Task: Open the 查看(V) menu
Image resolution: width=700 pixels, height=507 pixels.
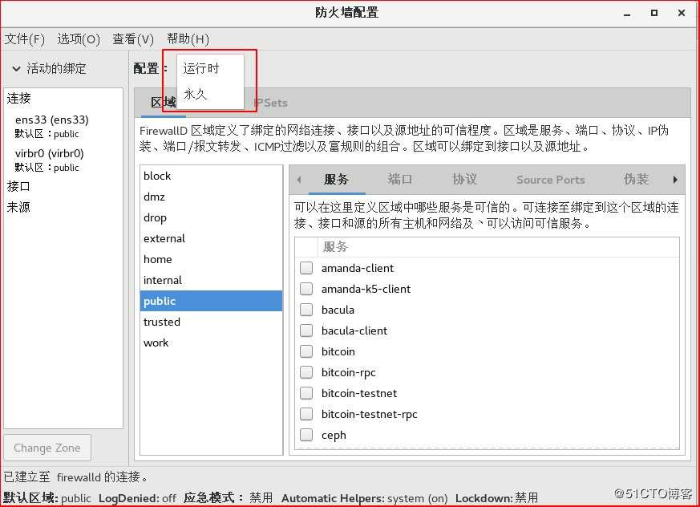Action: click(x=132, y=39)
